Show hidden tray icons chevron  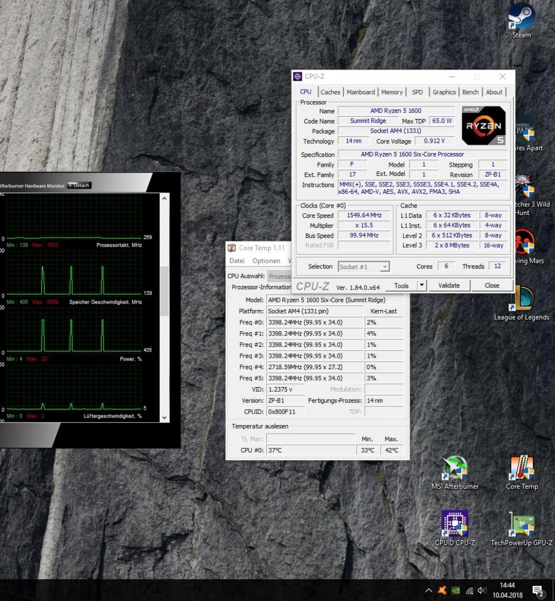pyautogui.click(x=428, y=590)
